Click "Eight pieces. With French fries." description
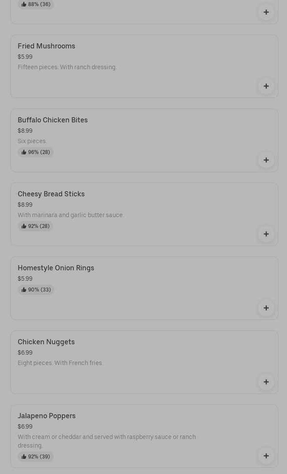287x474 pixels. (60, 363)
